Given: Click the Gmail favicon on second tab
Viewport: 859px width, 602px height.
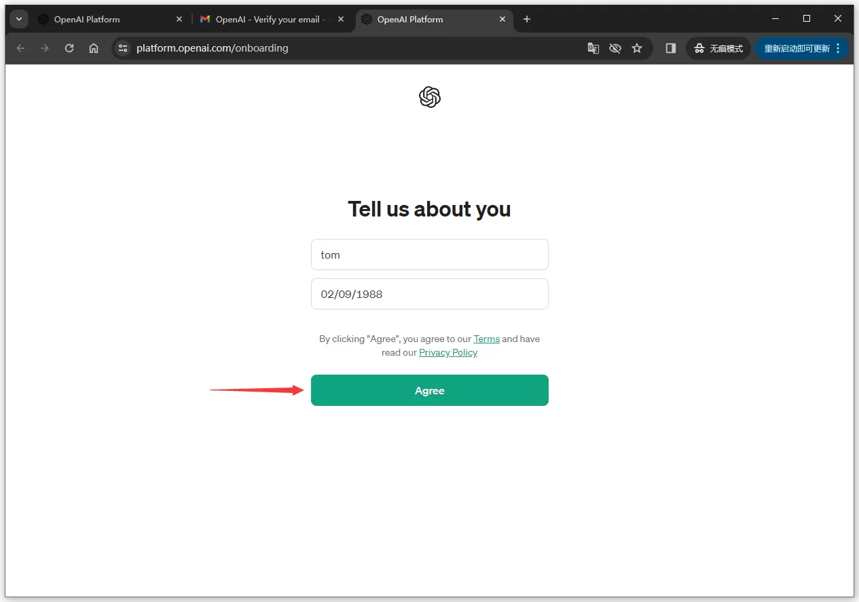Looking at the screenshot, I should (205, 19).
